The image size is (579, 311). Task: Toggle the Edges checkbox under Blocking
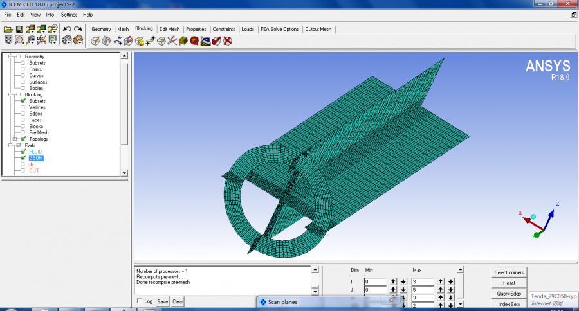point(23,114)
